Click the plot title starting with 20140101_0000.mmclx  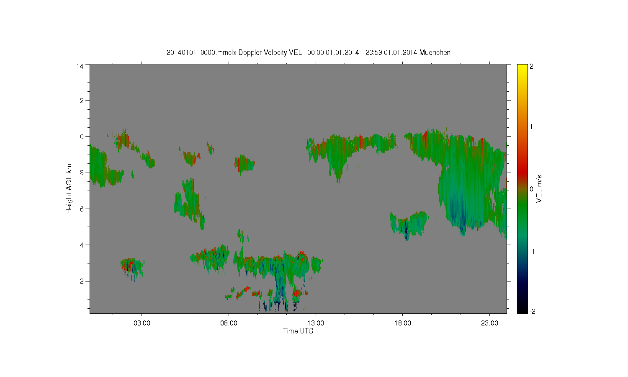(308, 52)
